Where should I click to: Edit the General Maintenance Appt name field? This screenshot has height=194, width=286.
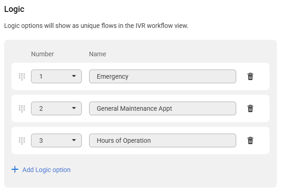[163, 108]
